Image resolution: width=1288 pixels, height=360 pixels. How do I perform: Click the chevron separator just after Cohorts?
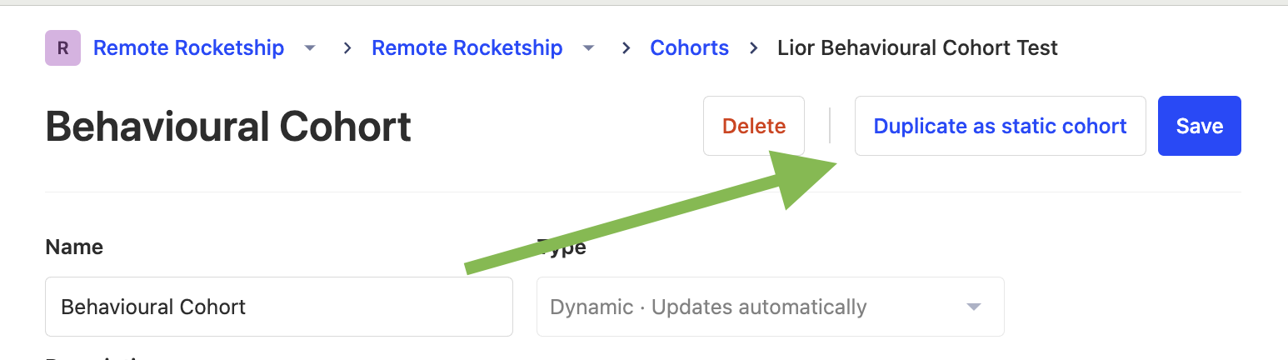754,48
